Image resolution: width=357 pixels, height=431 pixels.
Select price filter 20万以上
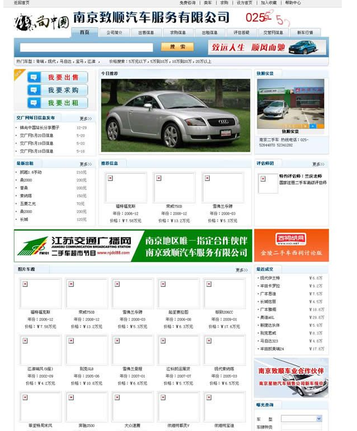click(x=204, y=62)
